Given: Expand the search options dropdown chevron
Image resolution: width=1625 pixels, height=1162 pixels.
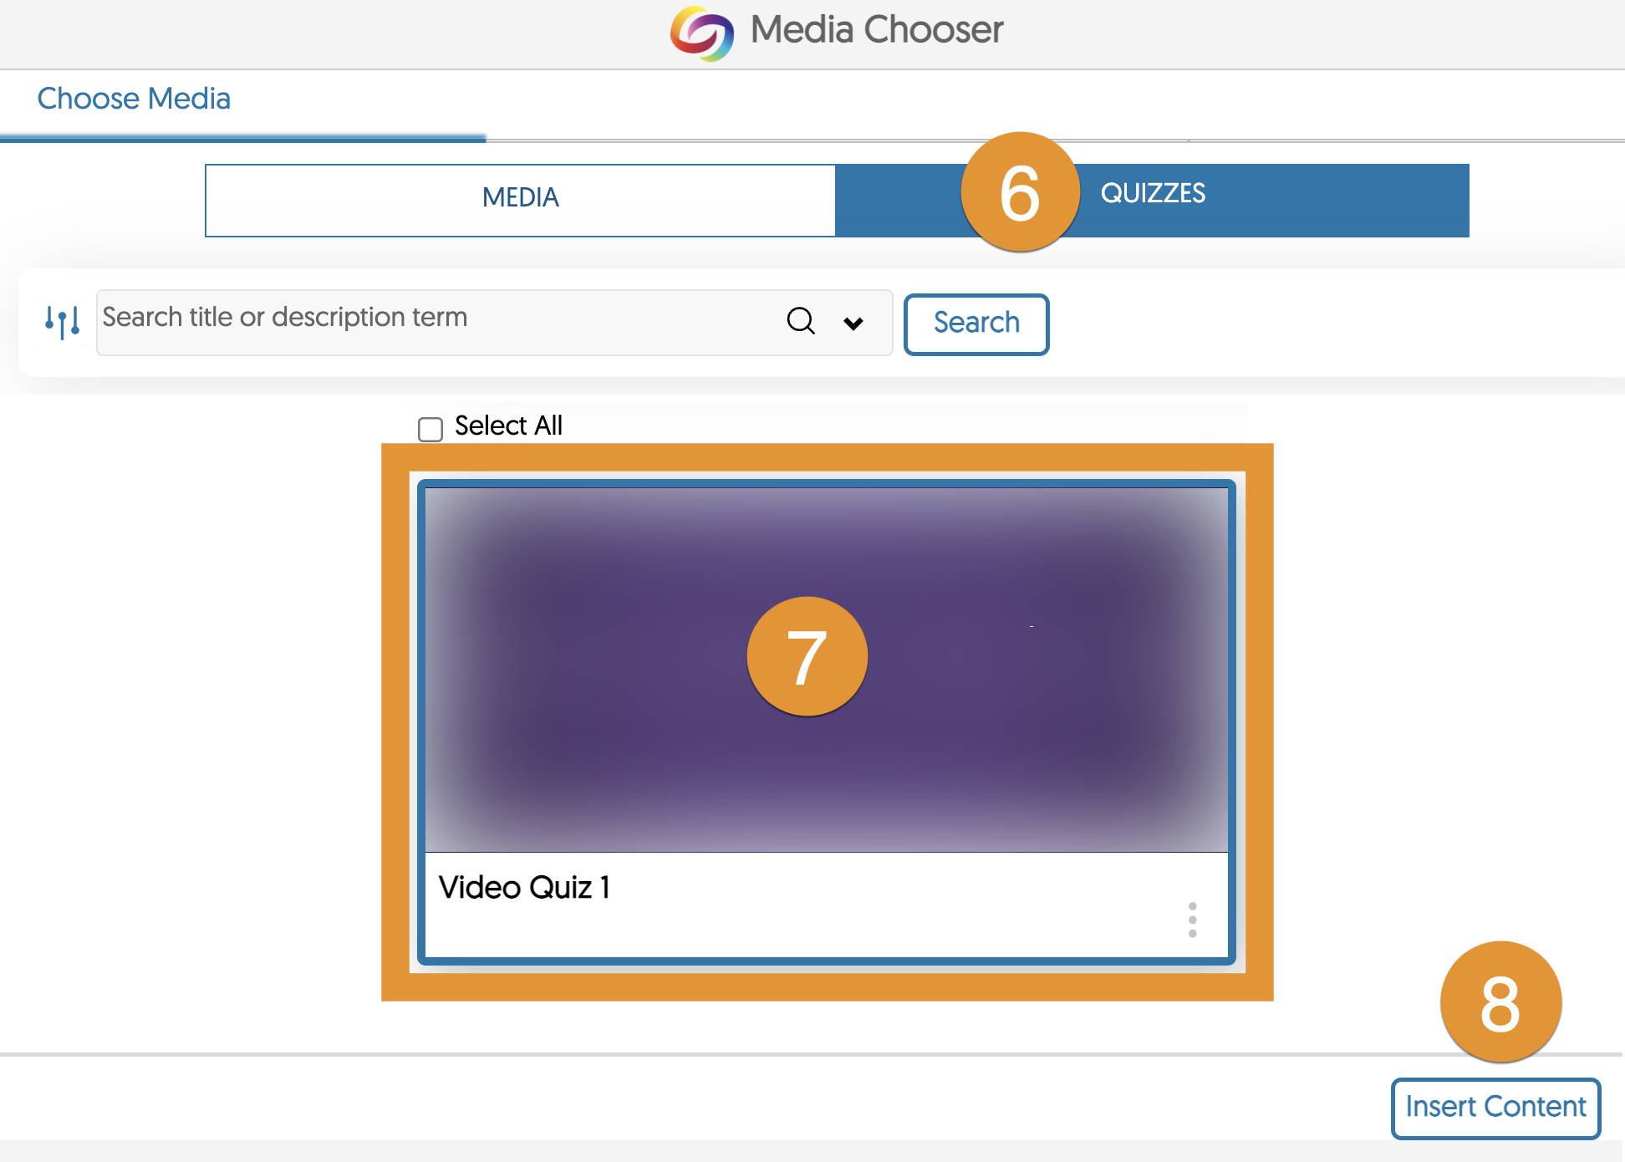Looking at the screenshot, I should (853, 323).
